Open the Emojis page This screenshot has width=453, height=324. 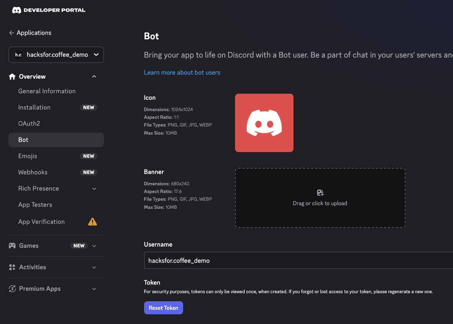28,156
